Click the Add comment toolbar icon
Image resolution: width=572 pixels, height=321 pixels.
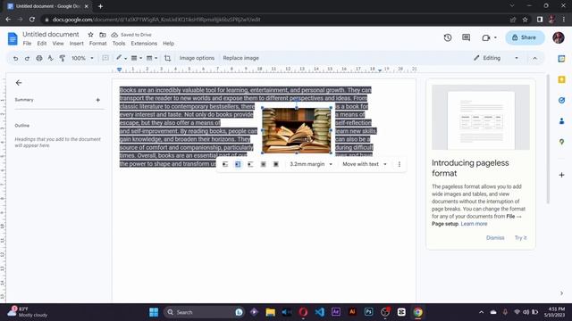coord(105,58)
